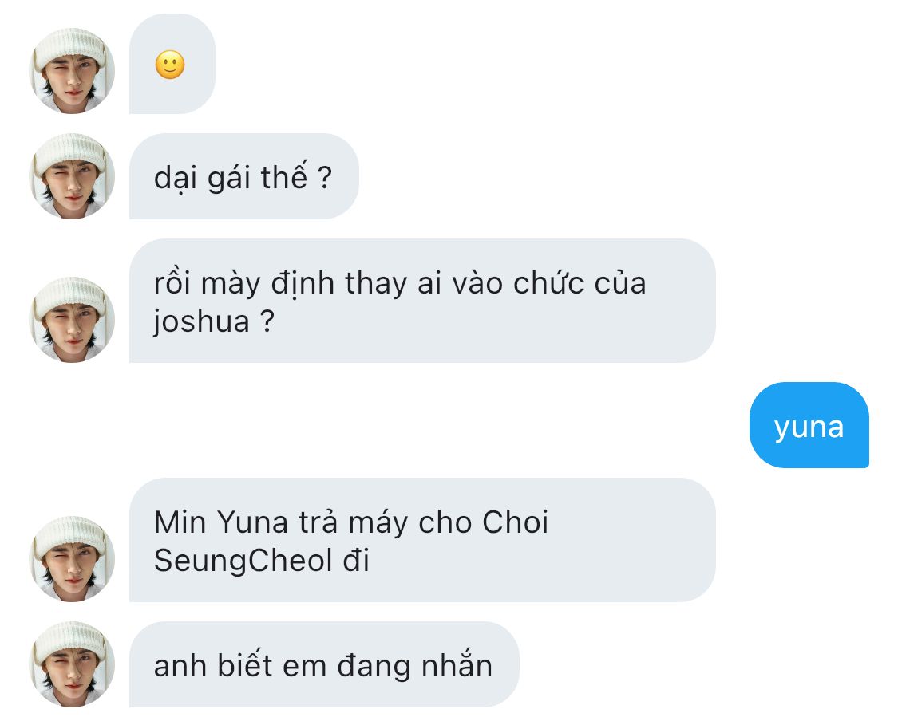898x721 pixels.
Task: Open profile picture next to "dại gái thế ?"
Action: pyautogui.click(x=73, y=176)
